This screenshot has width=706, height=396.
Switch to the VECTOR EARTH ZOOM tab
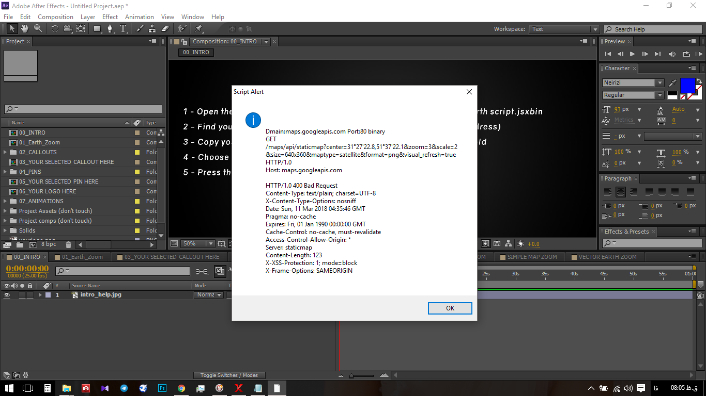click(x=607, y=257)
